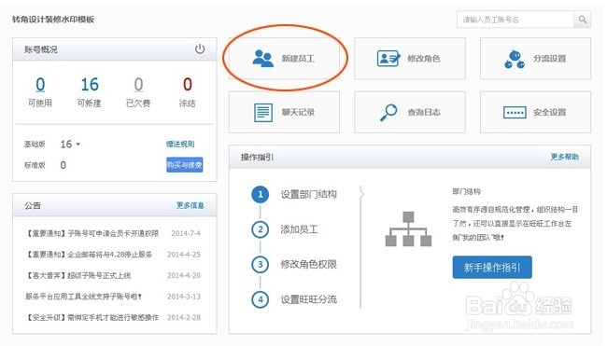Click the 购买与续费 button
The image size is (607, 346).
tap(185, 165)
